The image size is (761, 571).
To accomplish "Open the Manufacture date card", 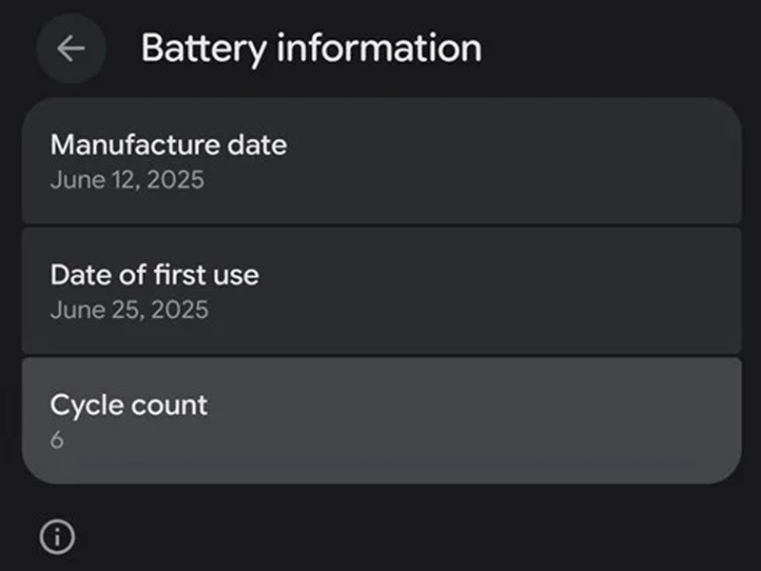I will tap(380, 161).
